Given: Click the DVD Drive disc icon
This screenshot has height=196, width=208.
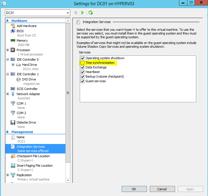Looking at the screenshot, I should coord(18,79).
